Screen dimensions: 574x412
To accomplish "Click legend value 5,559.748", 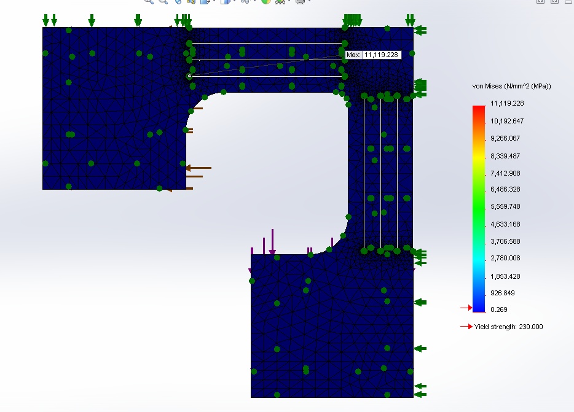I will (505, 206).
